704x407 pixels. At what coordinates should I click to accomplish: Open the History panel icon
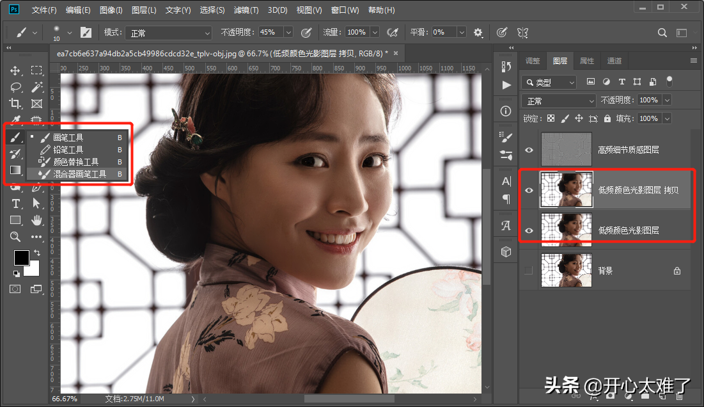click(x=506, y=66)
